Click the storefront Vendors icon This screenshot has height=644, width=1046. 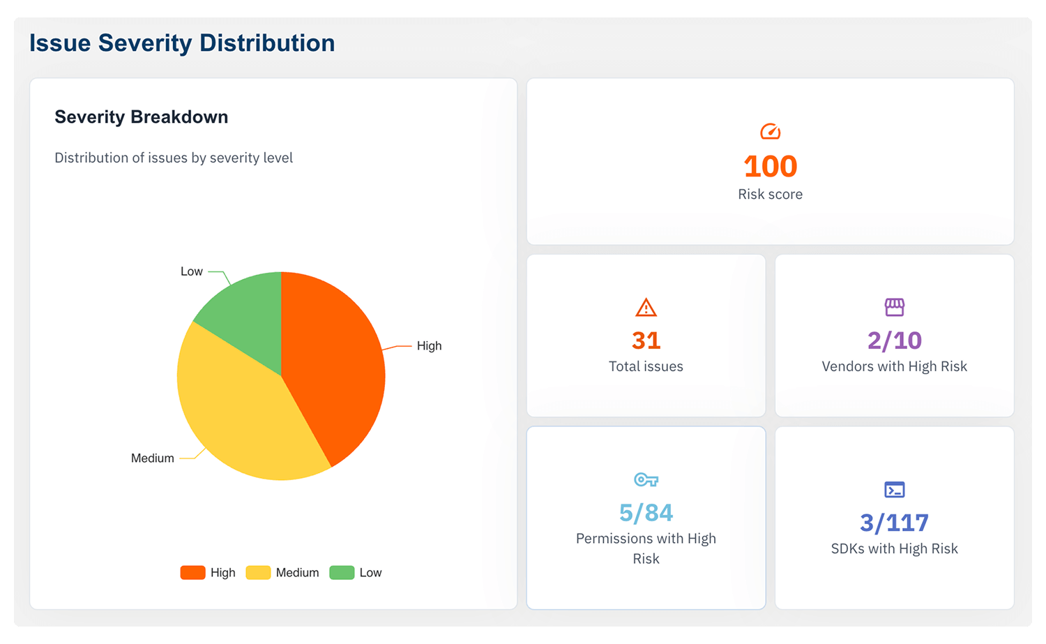894,307
